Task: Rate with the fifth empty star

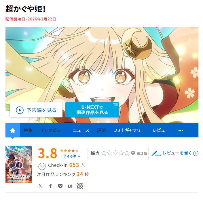Action: click(127, 153)
